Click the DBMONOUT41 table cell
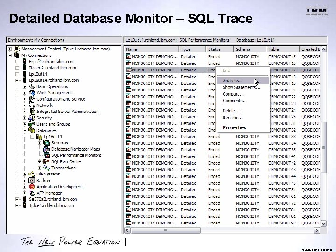The width and height of the screenshot is (336, 252). point(282,156)
